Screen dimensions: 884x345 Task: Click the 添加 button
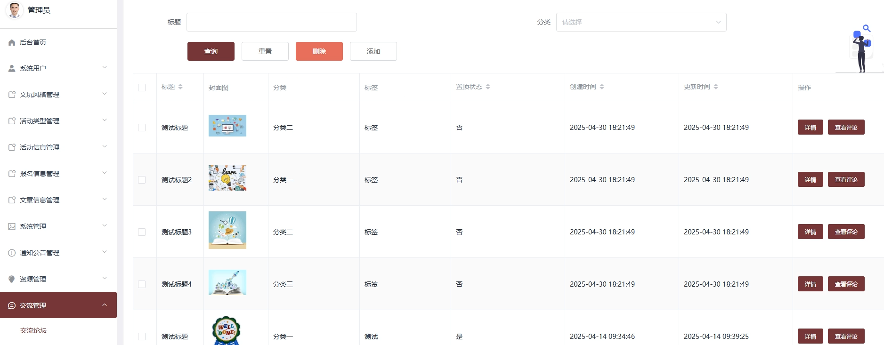(373, 51)
